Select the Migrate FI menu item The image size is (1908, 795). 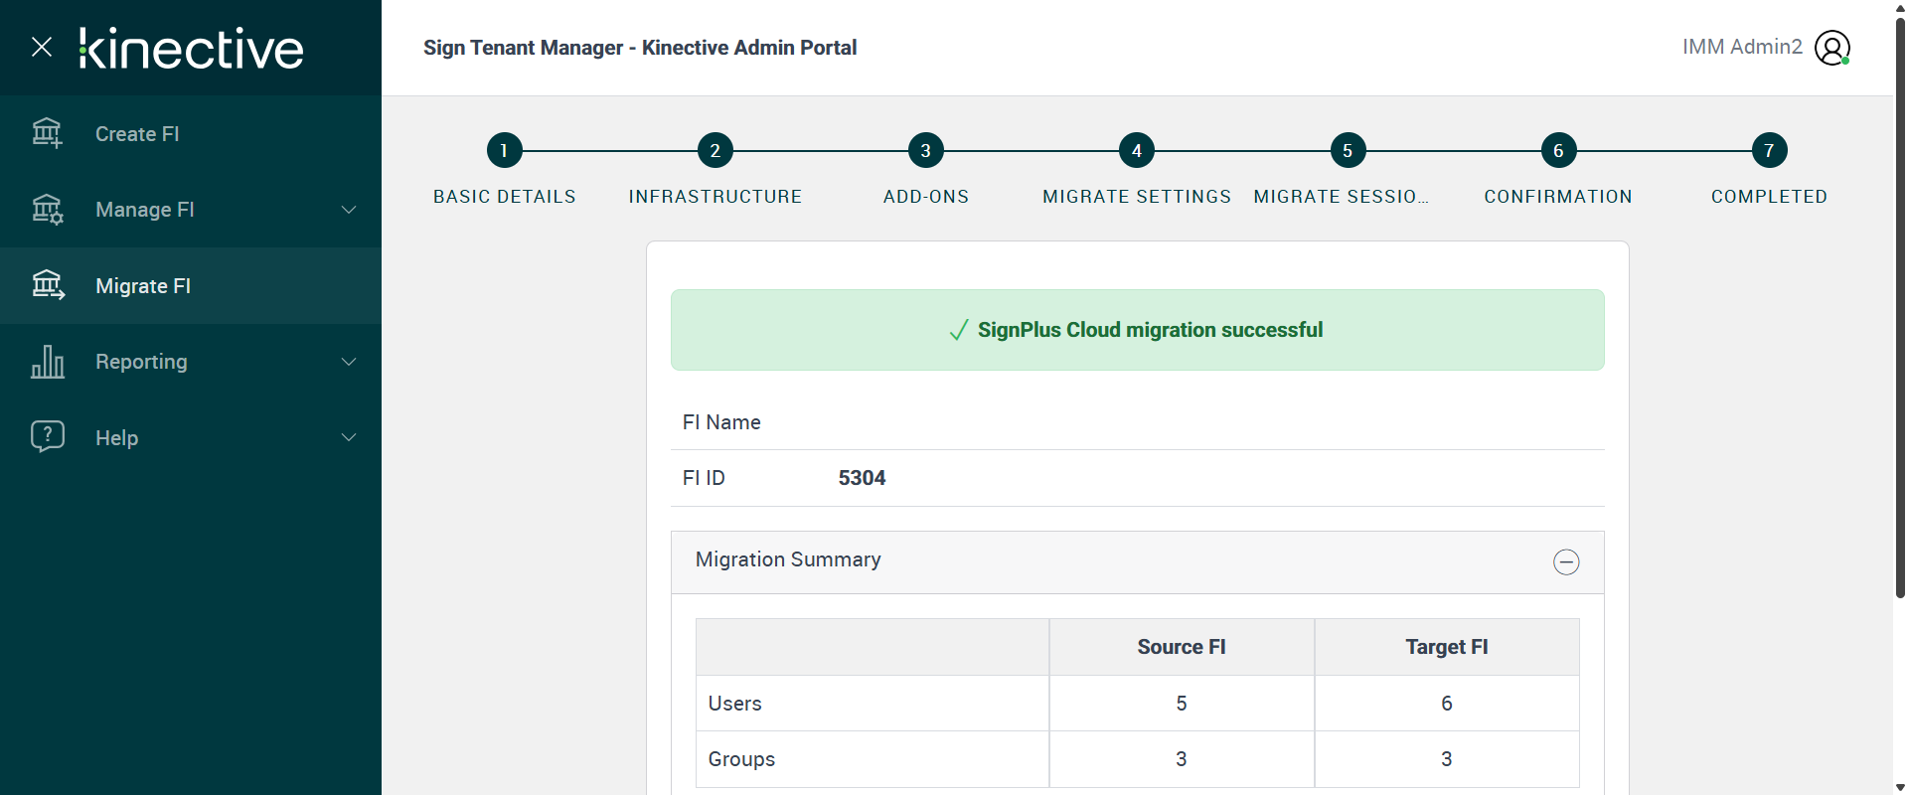coord(143,286)
